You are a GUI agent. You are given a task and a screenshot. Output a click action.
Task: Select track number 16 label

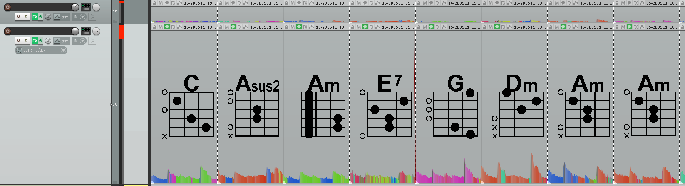115,104
